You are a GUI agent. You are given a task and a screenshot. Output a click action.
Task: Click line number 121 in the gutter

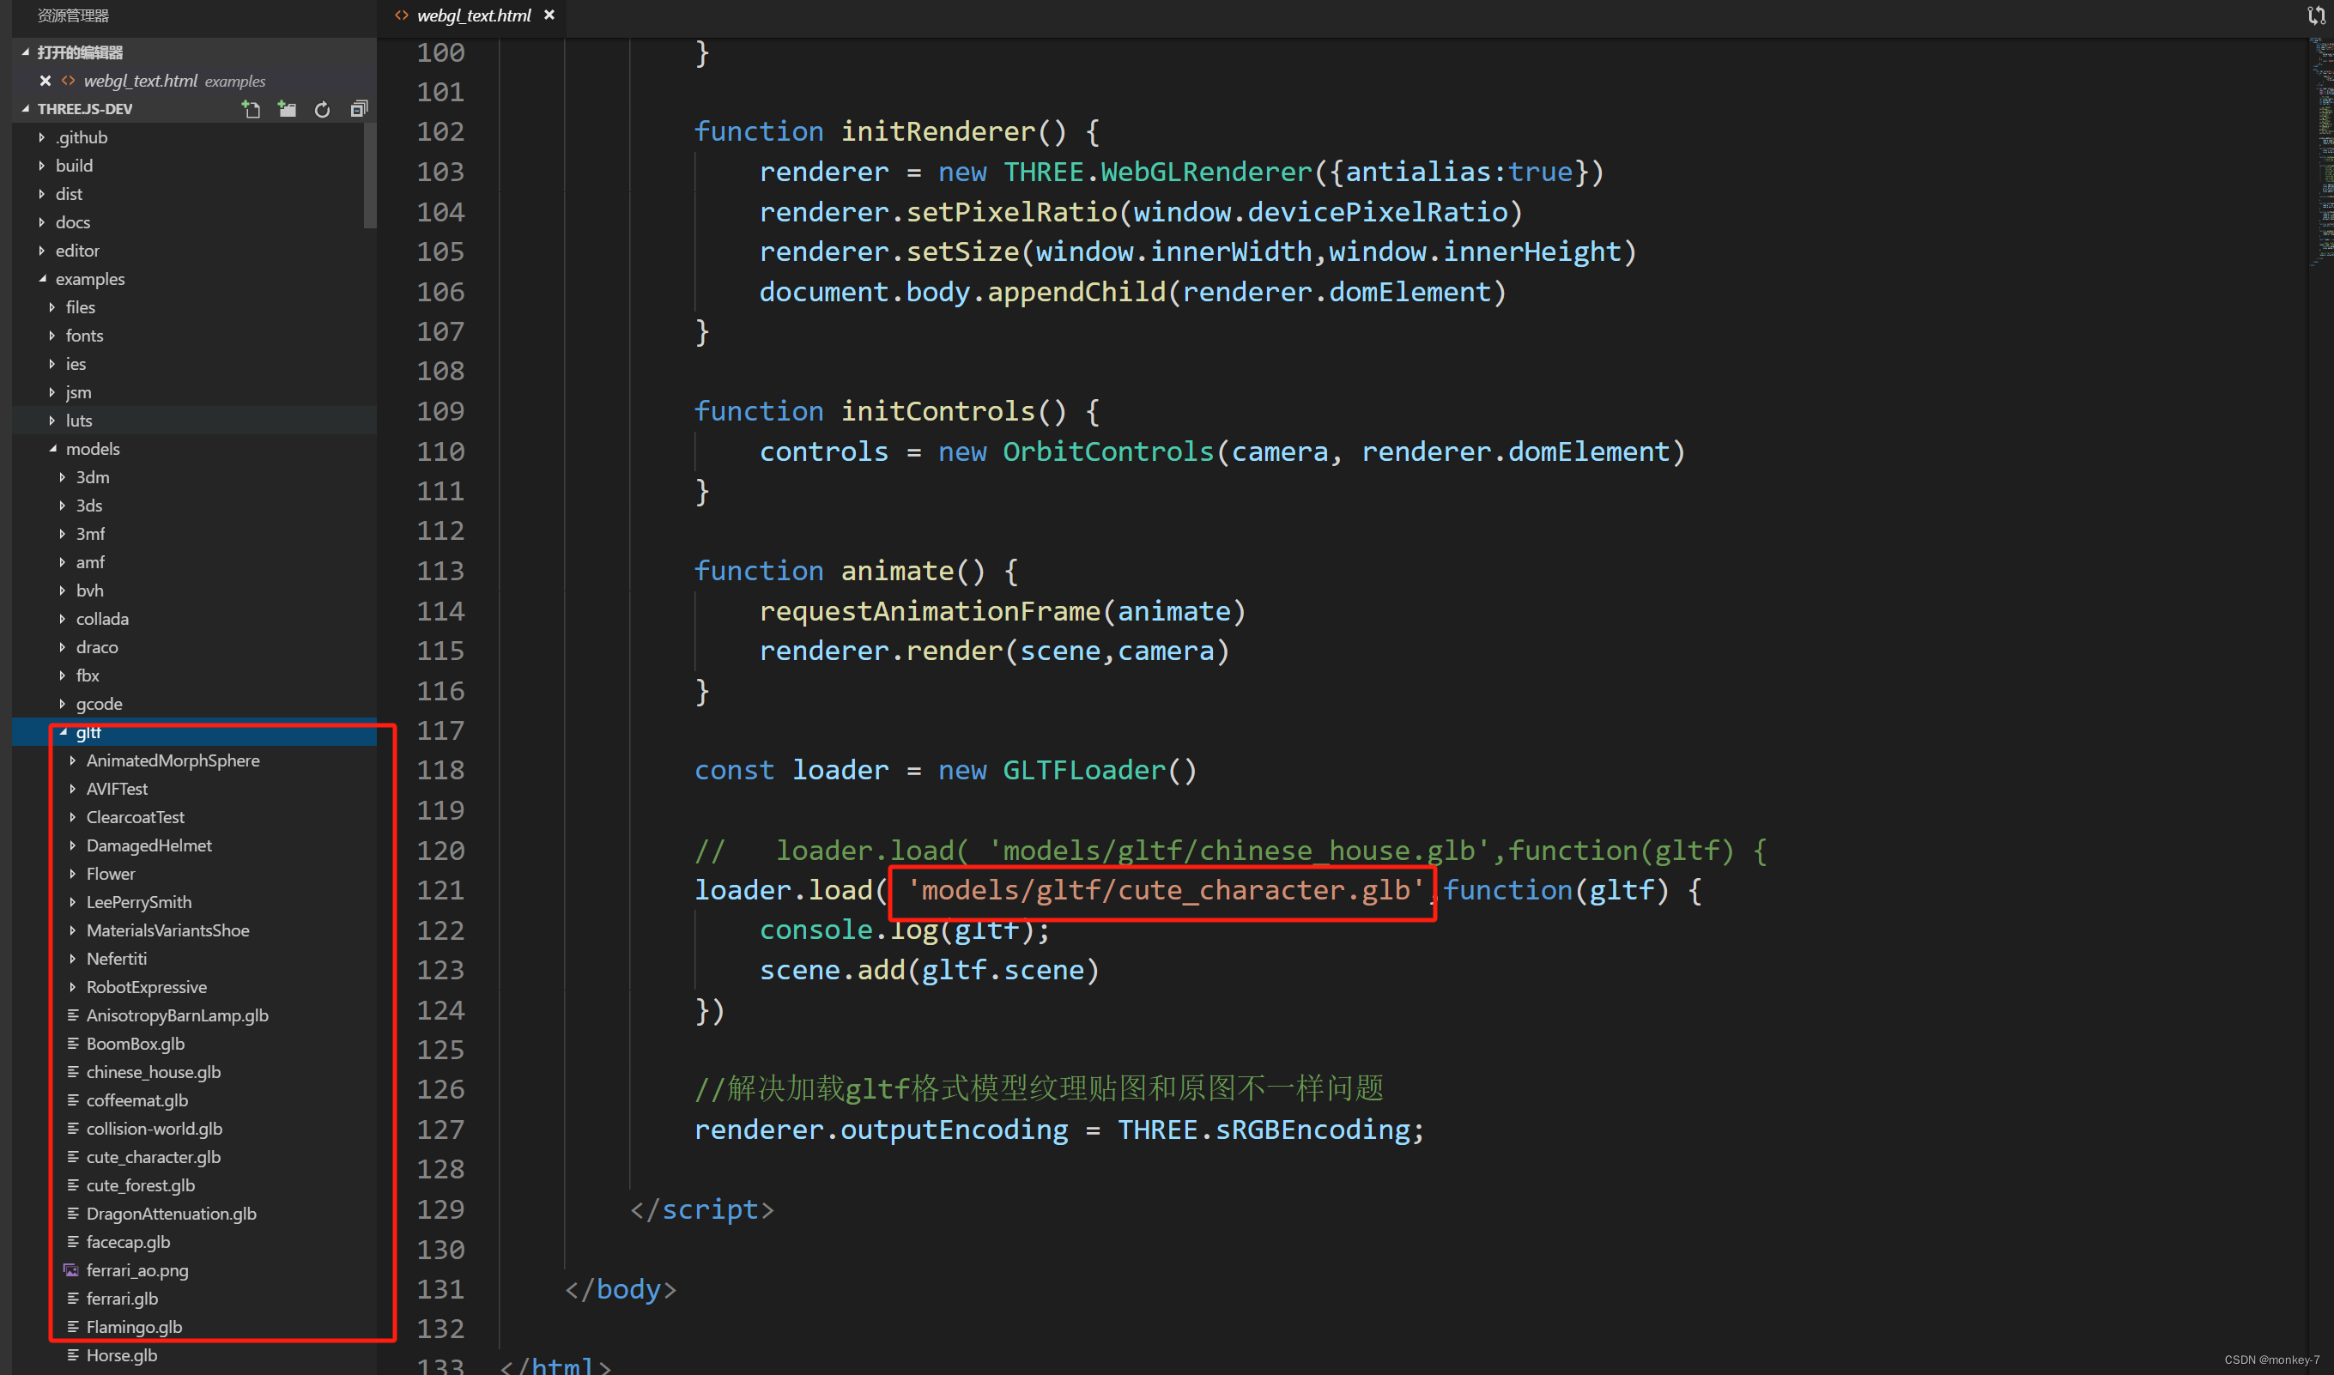[440, 890]
